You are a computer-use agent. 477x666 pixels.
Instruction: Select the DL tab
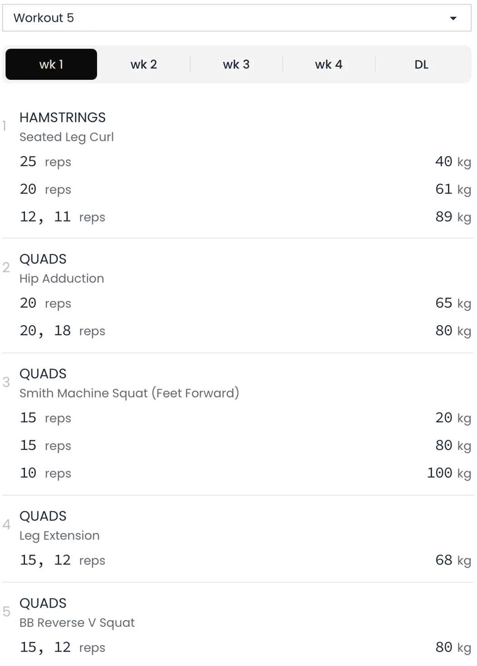[421, 64]
